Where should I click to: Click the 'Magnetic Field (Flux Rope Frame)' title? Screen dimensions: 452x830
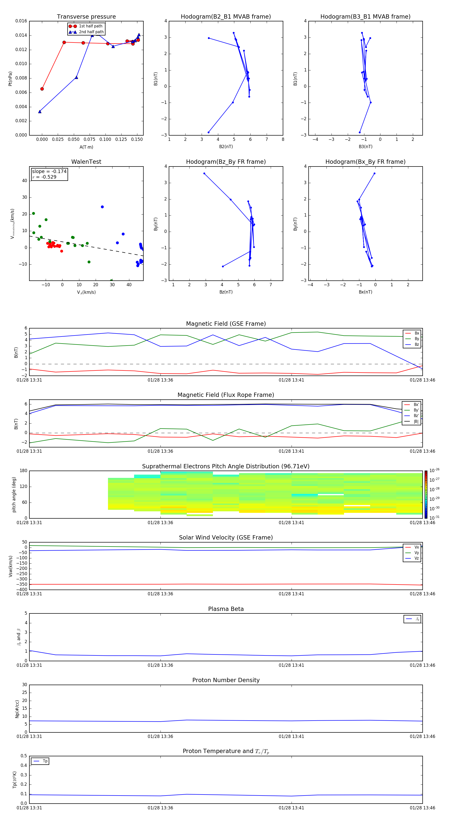pyautogui.click(x=226, y=395)
